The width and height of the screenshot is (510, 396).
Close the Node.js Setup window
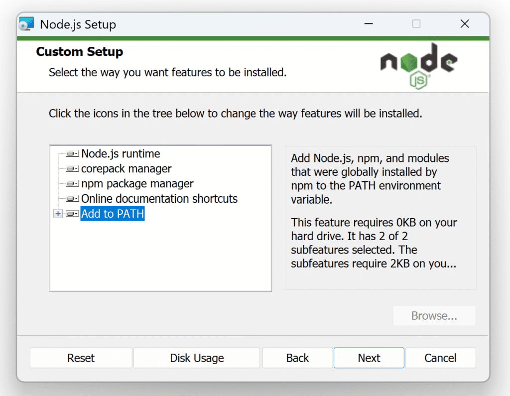tap(465, 24)
